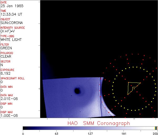The image size is (158, 135).
Task: Click the CLEAR polaroid value
Action: pos(6,56)
